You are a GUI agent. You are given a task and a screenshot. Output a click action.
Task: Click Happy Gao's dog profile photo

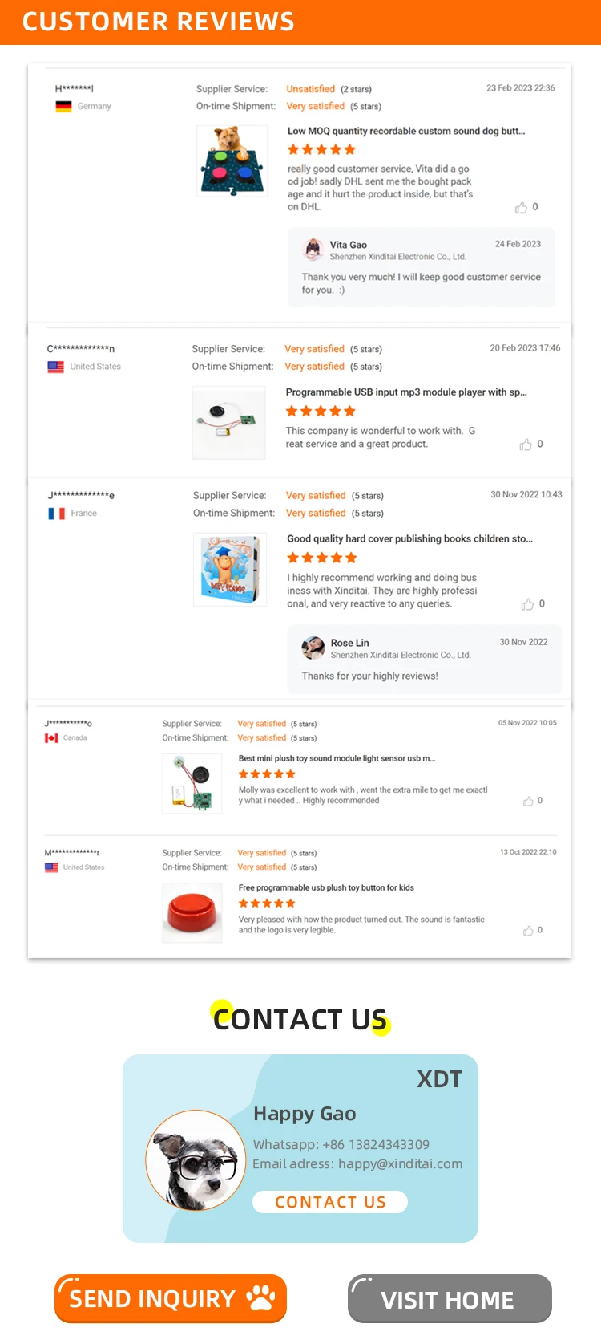click(196, 1160)
